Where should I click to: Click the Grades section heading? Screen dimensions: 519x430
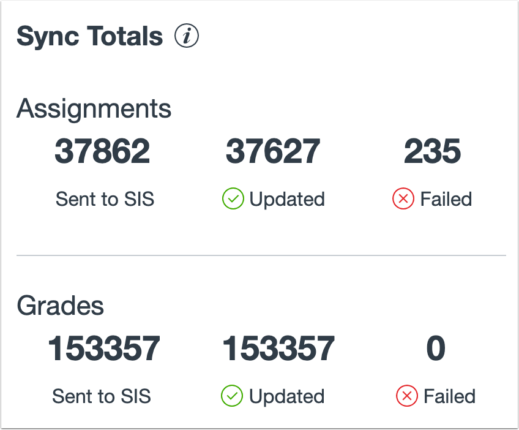click(x=61, y=306)
